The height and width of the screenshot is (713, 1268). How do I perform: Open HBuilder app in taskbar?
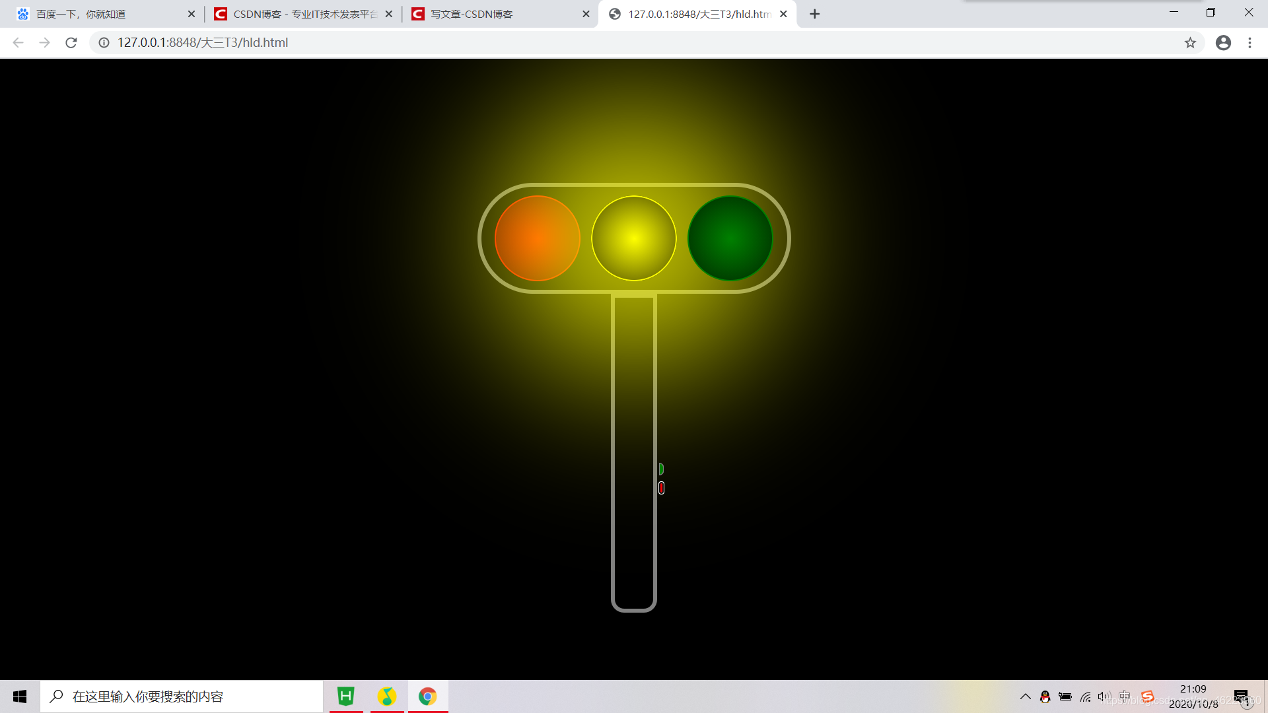pyautogui.click(x=346, y=696)
